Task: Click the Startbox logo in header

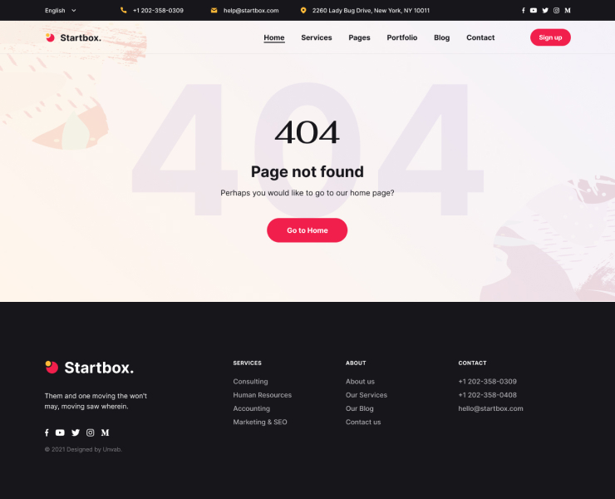Action: (73, 37)
